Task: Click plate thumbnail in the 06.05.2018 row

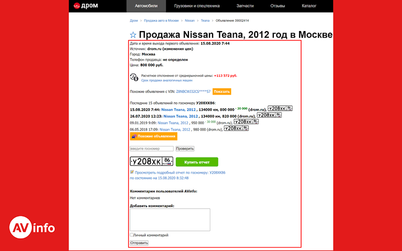Action: click(x=236, y=129)
